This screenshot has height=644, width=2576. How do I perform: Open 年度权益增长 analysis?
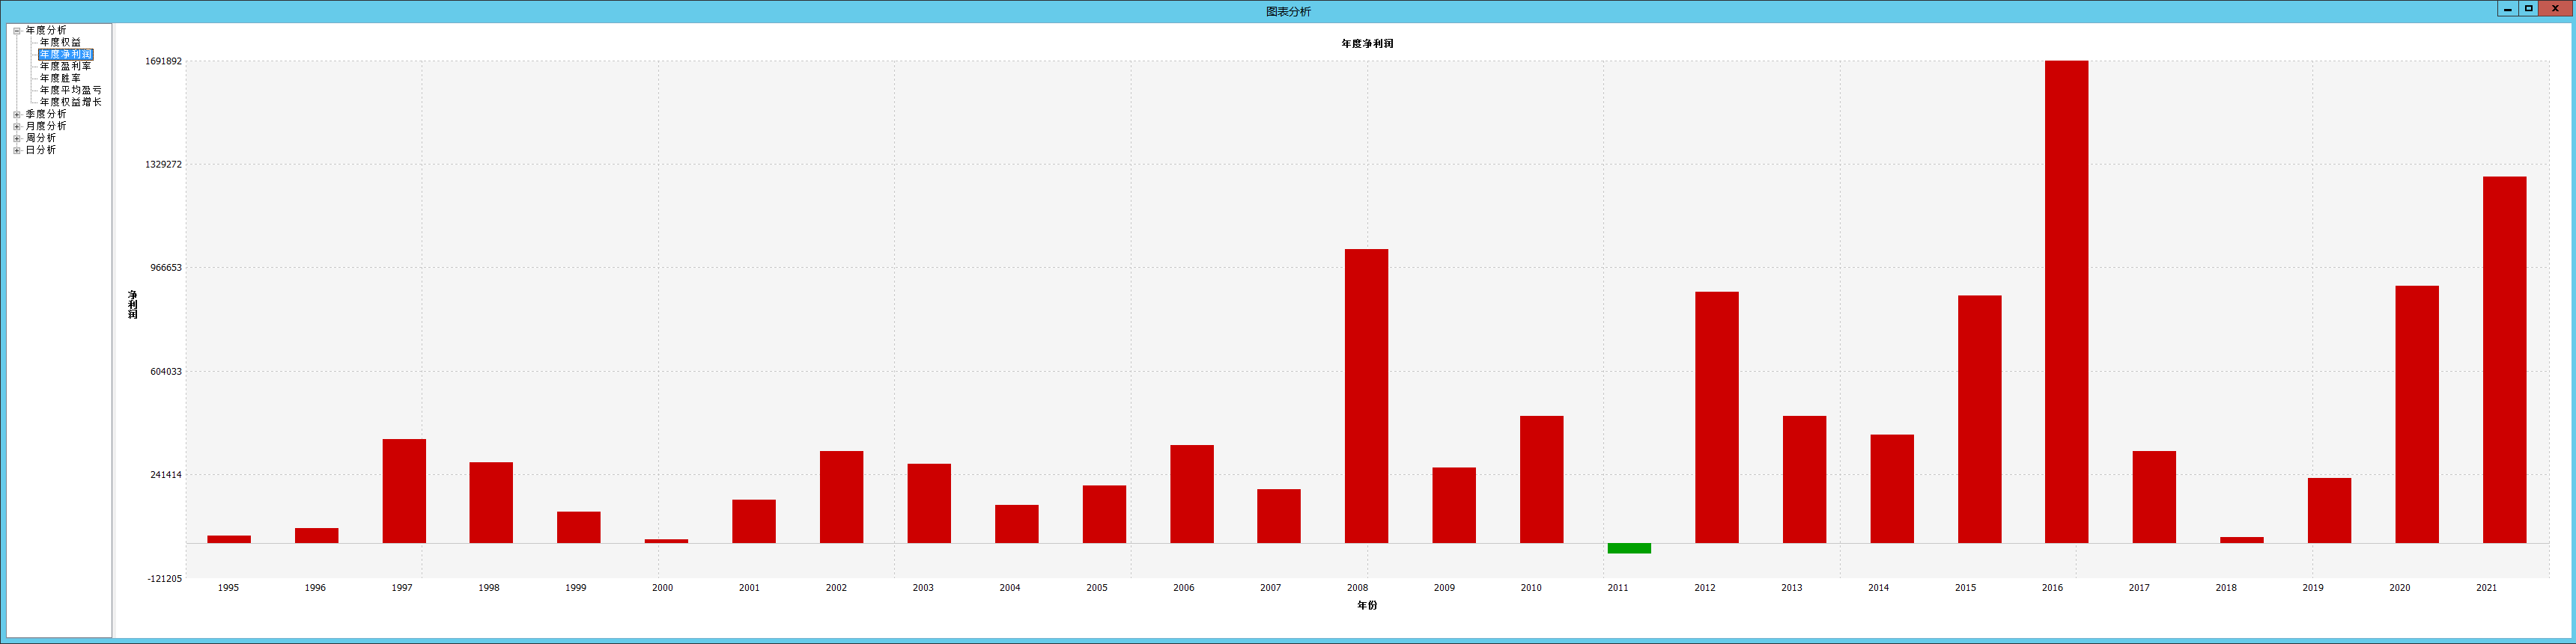[x=70, y=102]
